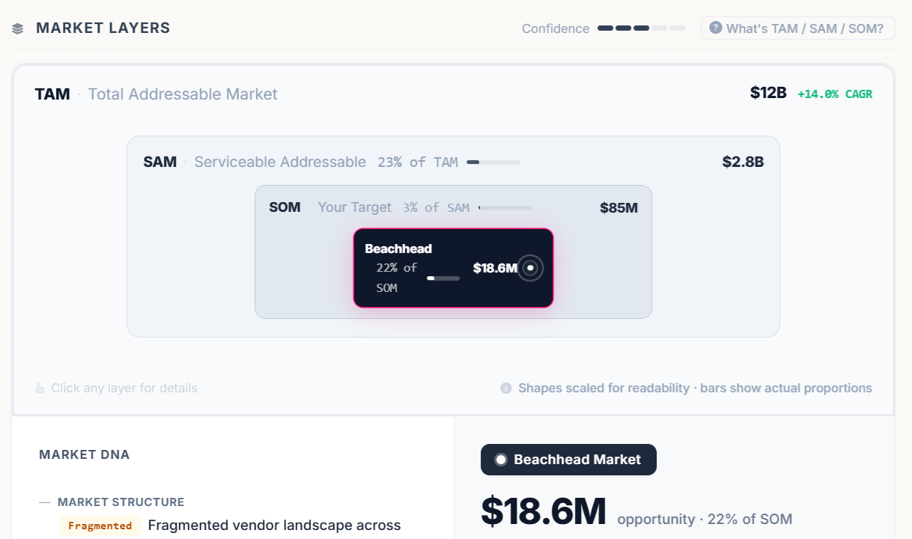The height and width of the screenshot is (539, 912).
Task: Select the Beachhead Market pill toggle
Action: [568, 460]
